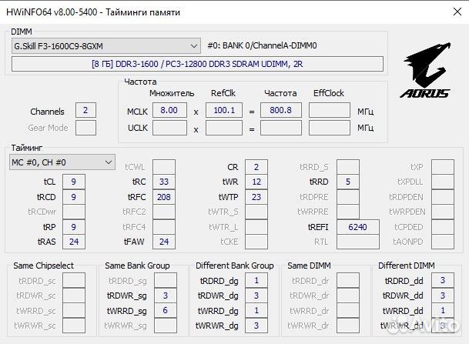Click the empty MCLK EffClock field
Image resolution: width=469 pixels, height=344 pixels.
point(330,110)
